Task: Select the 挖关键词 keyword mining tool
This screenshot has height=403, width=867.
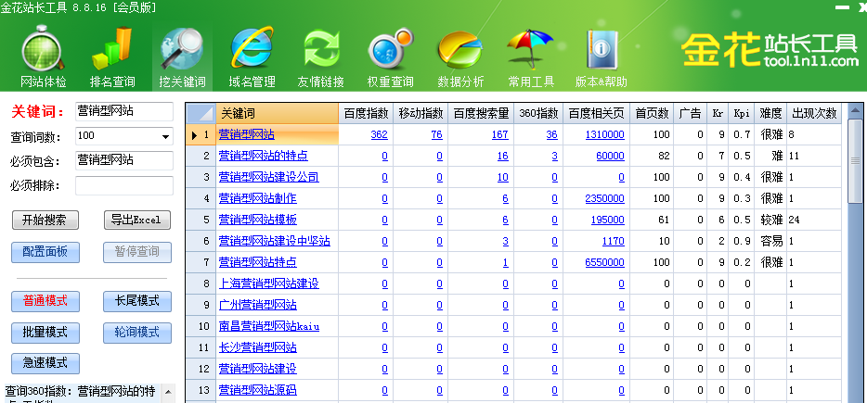Action: point(182,57)
